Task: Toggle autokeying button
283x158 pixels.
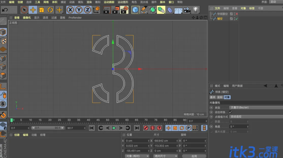Action: click(x=152, y=128)
